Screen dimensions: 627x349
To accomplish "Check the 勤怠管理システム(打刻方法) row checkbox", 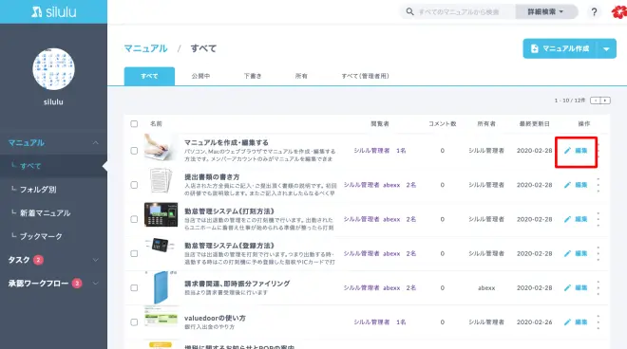I will tap(134, 219).
